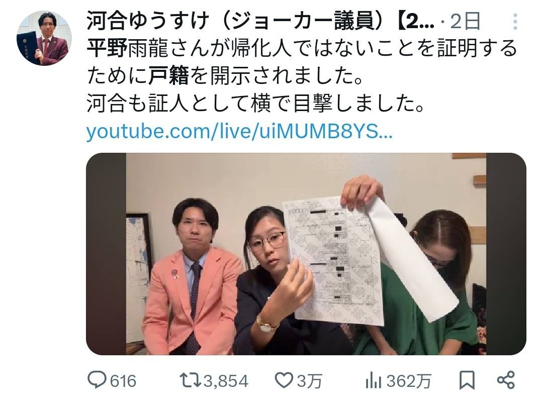The image size is (543, 405).
Task: Bookmark this tweet with the bookmark icon
Action: 467,380
